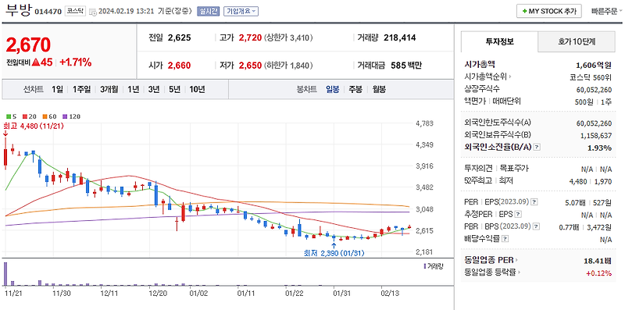Click the current price 2,670

click(28, 45)
